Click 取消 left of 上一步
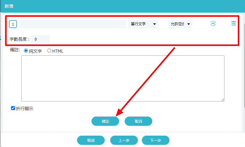 [x=91, y=140]
